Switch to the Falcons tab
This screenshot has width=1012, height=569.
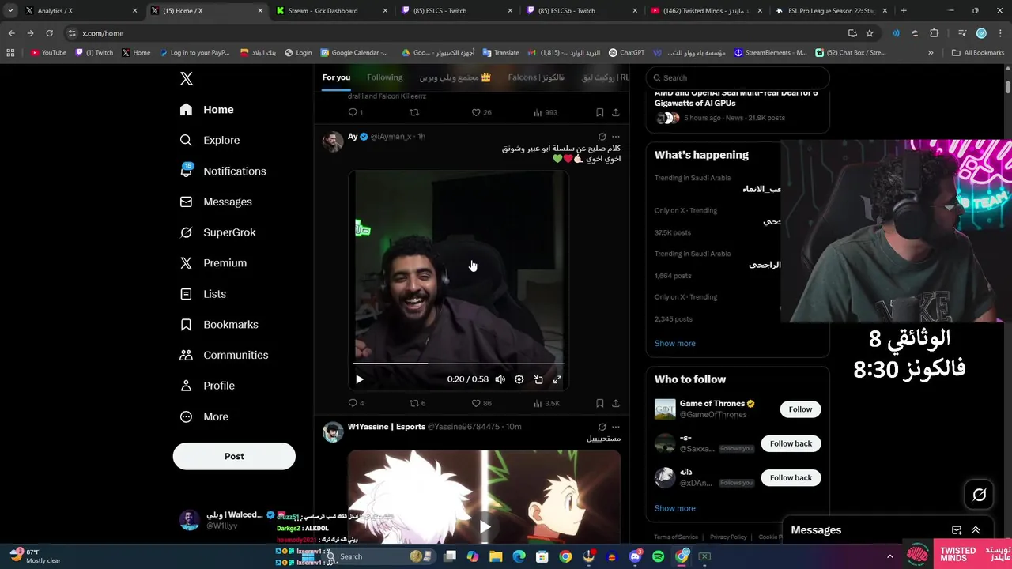point(536,77)
